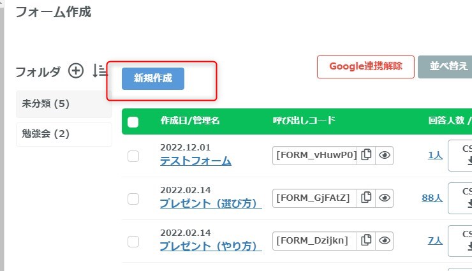
Task: Preview プレゼント(やり方) with the eye icon
Action: coord(384,240)
